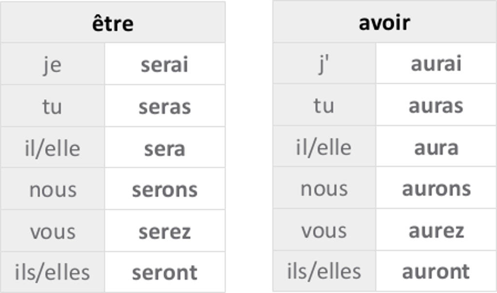Viewport: 497px width, 293px height.
Task: Click the 'aurai' conjugation cell
Action: [436, 64]
